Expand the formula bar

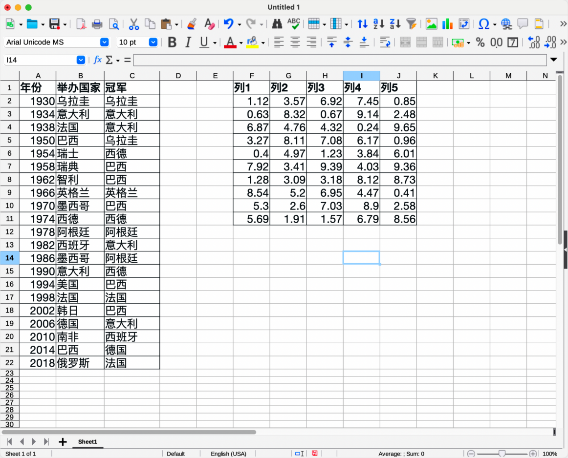coord(554,60)
